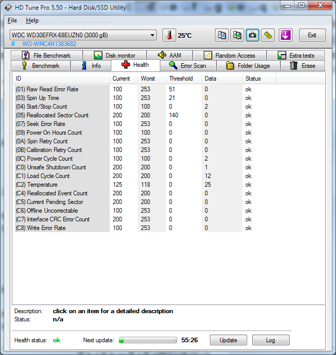Viewport: 336px width, 355px height.
Task: Click the trash can Erase icon
Action: pos(294,66)
